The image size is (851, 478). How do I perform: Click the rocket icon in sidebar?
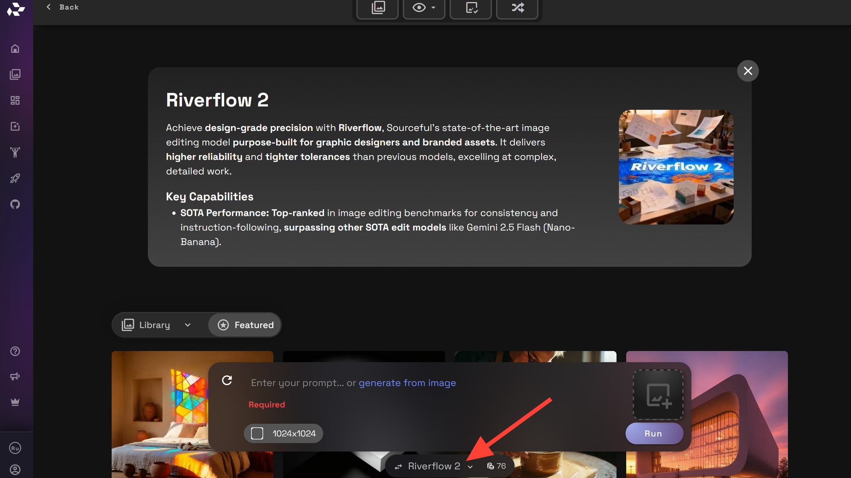pos(15,178)
